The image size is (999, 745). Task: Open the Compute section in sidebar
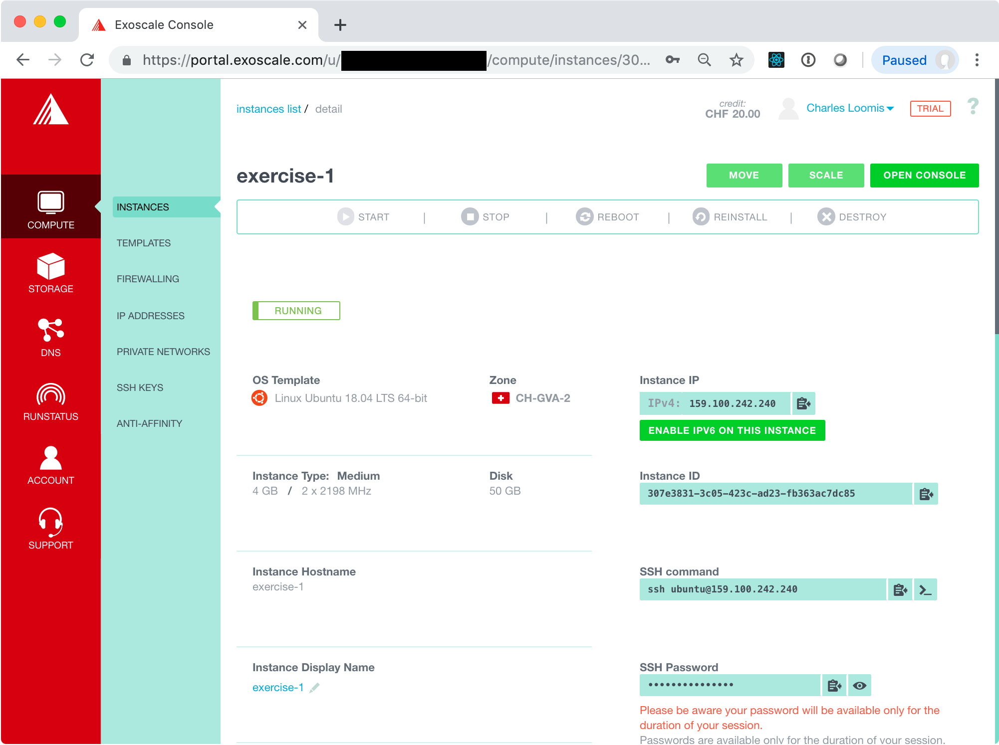(50, 207)
